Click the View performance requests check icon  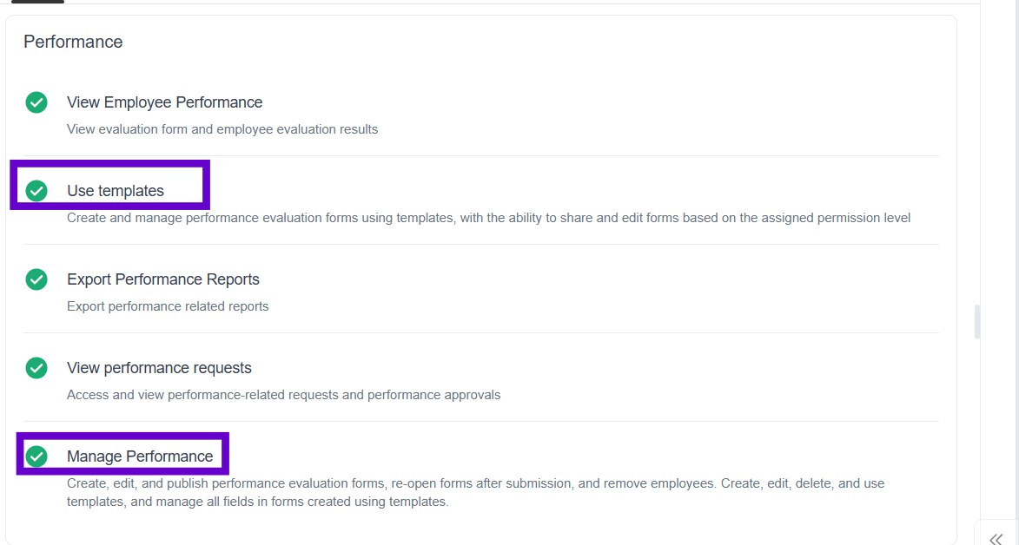click(36, 368)
